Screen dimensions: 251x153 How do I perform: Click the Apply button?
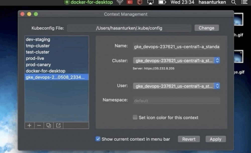(x=216, y=139)
